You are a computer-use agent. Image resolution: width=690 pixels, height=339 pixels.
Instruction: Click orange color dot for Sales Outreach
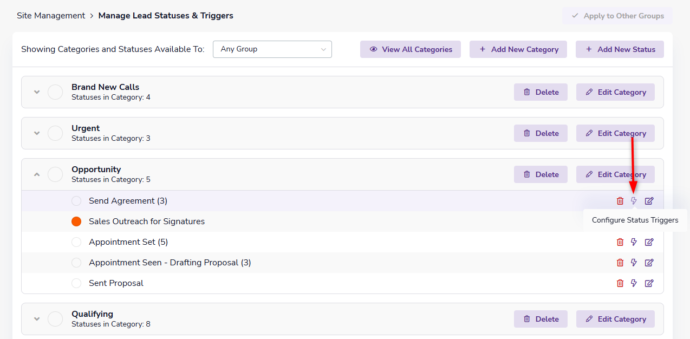(x=76, y=221)
